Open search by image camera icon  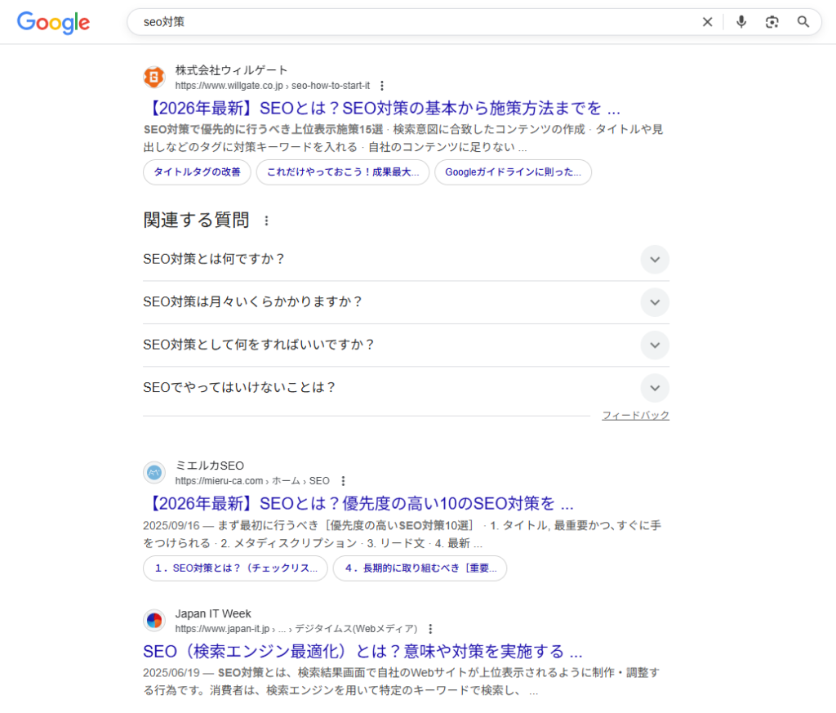point(772,22)
